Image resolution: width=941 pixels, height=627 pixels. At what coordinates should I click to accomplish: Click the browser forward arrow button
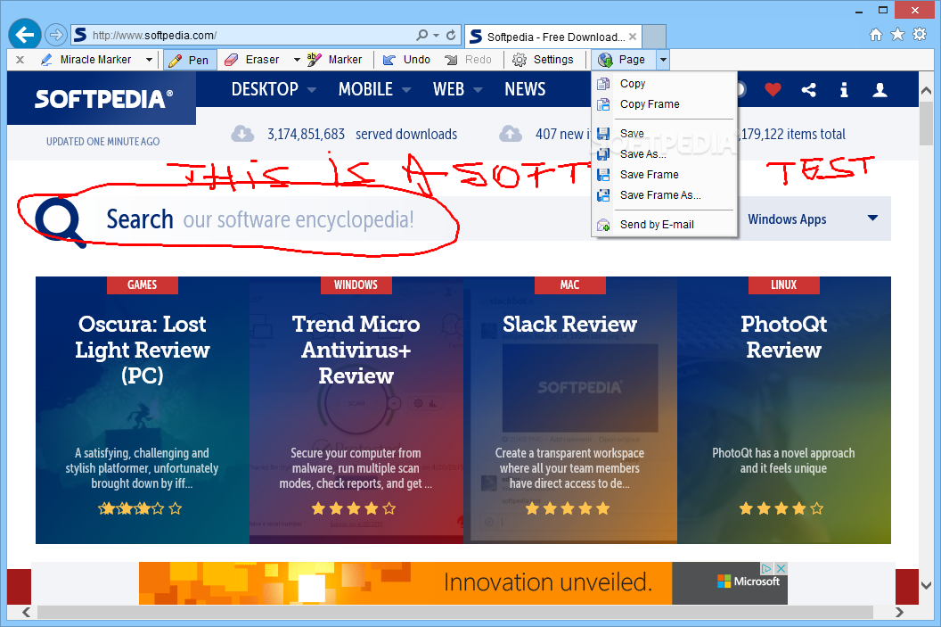(x=56, y=35)
